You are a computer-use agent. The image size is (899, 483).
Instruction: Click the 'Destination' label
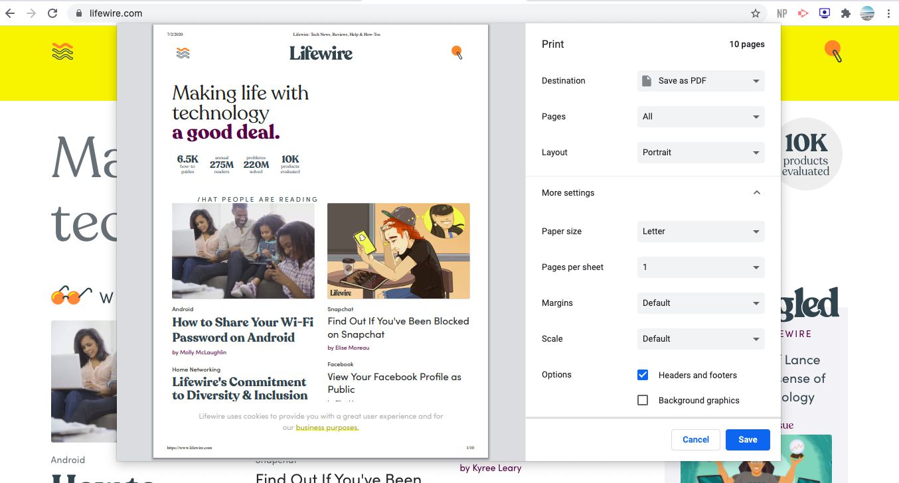(564, 81)
